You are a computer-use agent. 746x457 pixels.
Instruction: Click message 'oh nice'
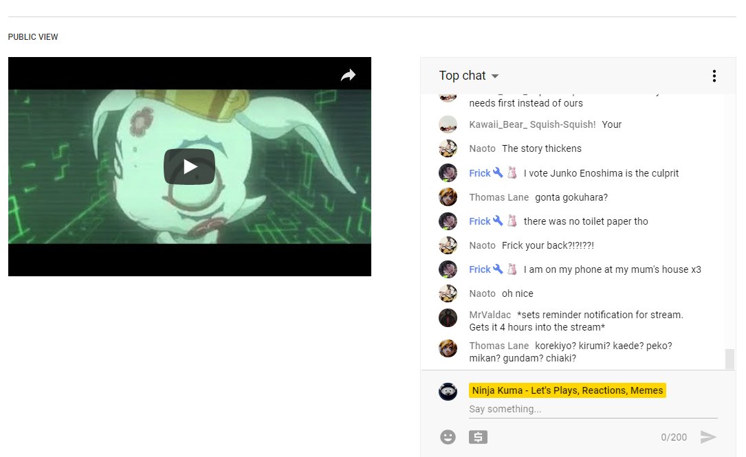click(x=517, y=293)
